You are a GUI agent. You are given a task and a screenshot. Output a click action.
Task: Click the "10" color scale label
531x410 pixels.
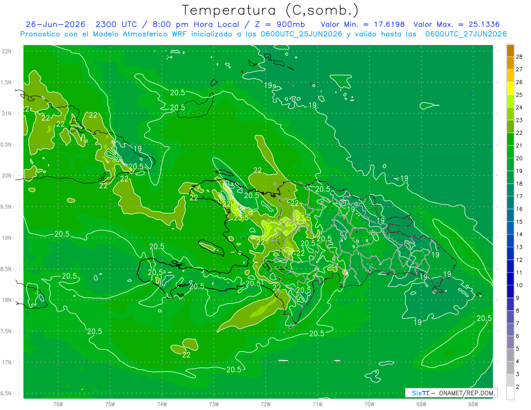[x=519, y=285]
